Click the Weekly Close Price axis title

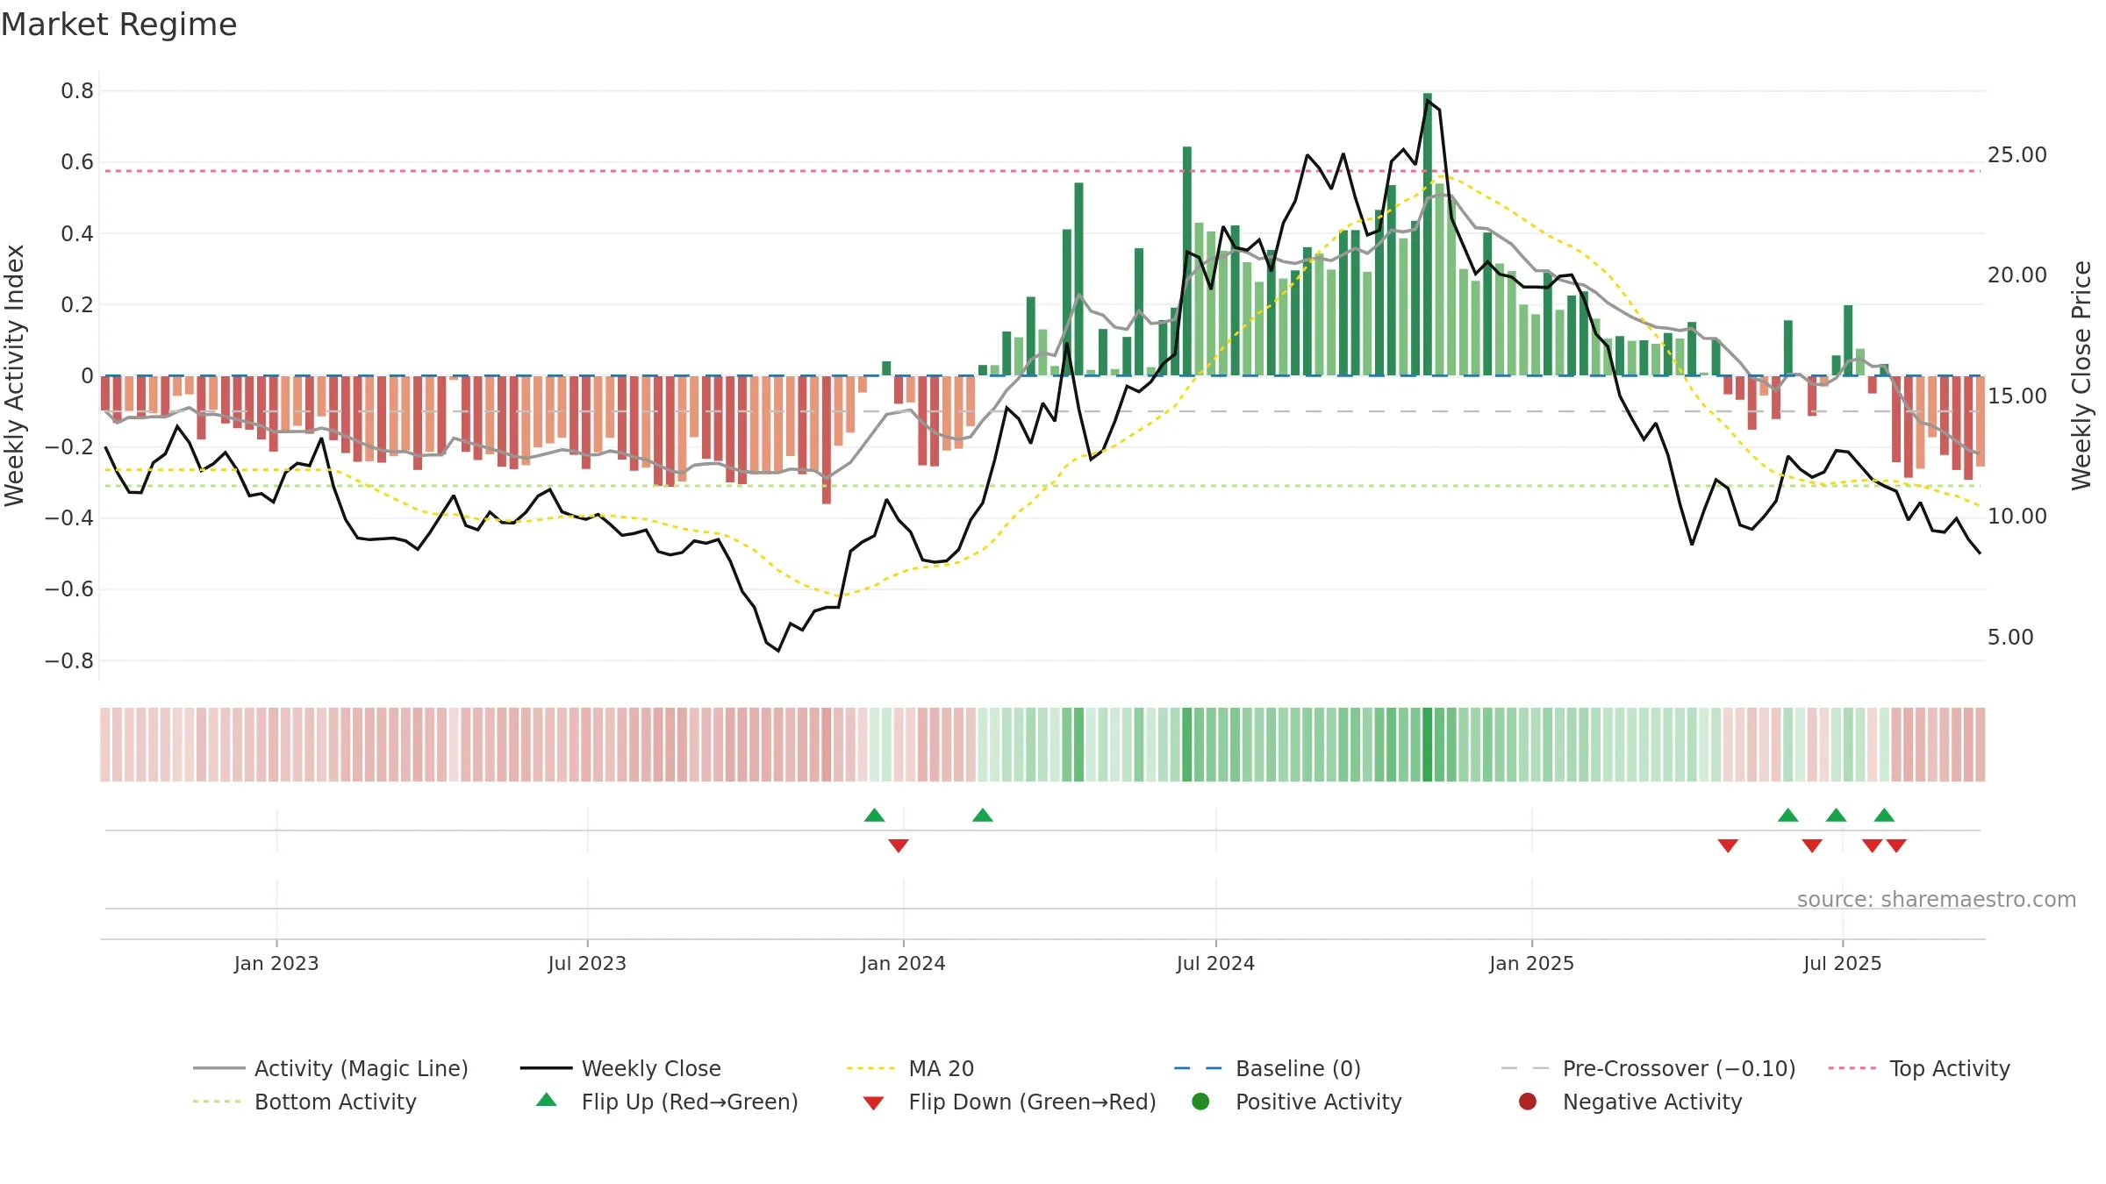pyautogui.click(x=2081, y=375)
